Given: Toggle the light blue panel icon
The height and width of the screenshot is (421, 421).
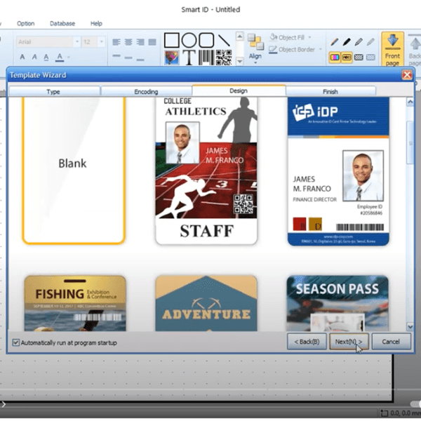Looking at the screenshot, I should coord(370,58).
